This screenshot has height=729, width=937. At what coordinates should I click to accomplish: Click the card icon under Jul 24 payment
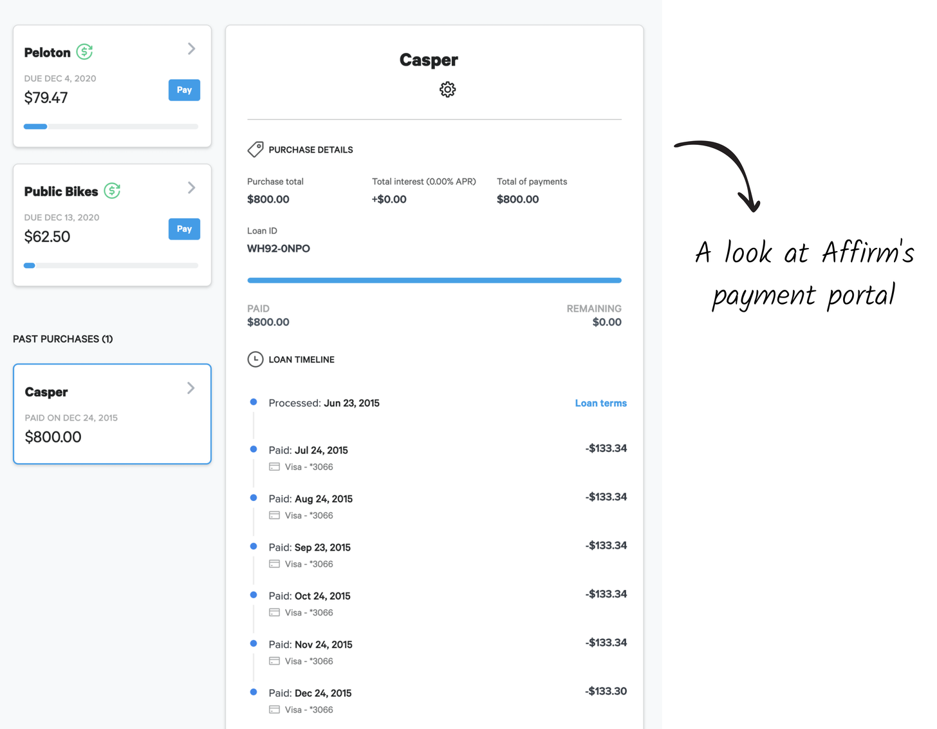click(x=274, y=467)
